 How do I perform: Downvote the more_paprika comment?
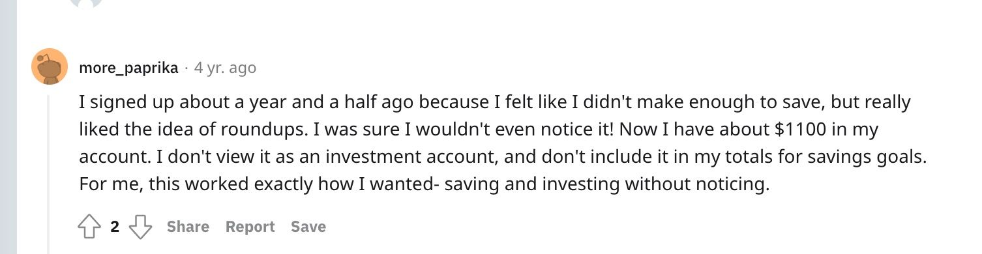coord(140,227)
